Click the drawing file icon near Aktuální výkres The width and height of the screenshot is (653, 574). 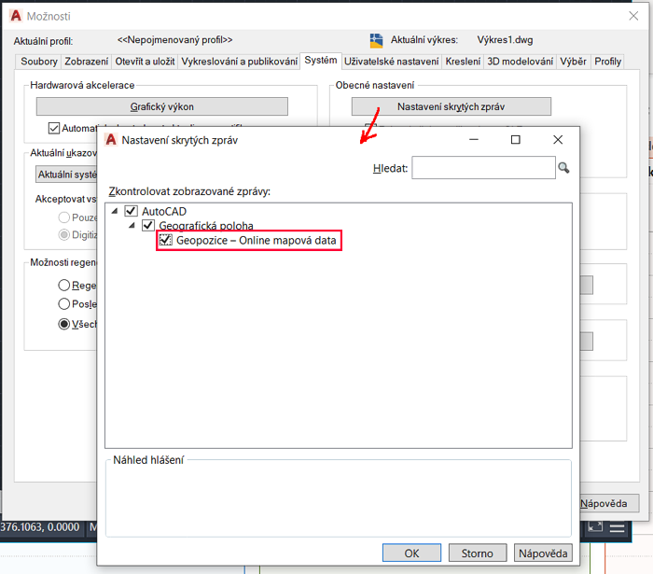[377, 41]
